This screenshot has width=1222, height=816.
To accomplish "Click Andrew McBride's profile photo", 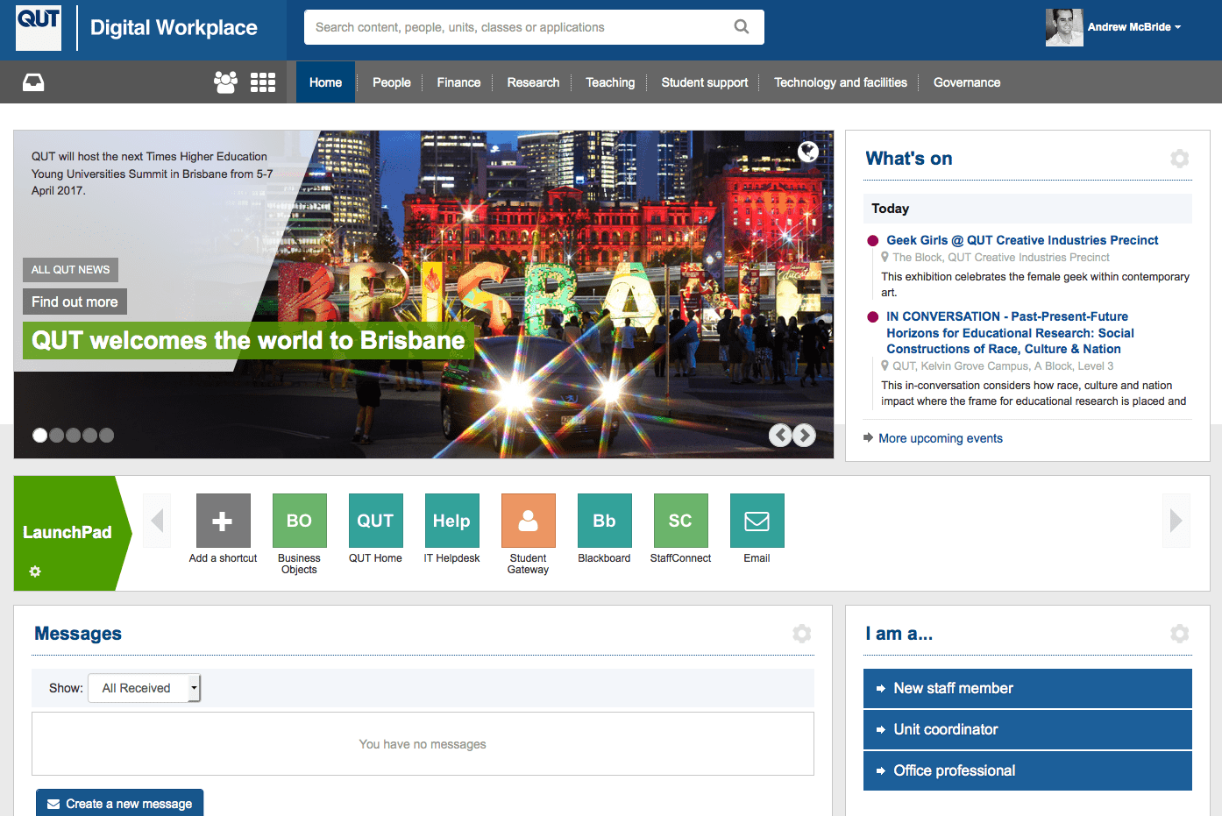I will pyautogui.click(x=1064, y=27).
